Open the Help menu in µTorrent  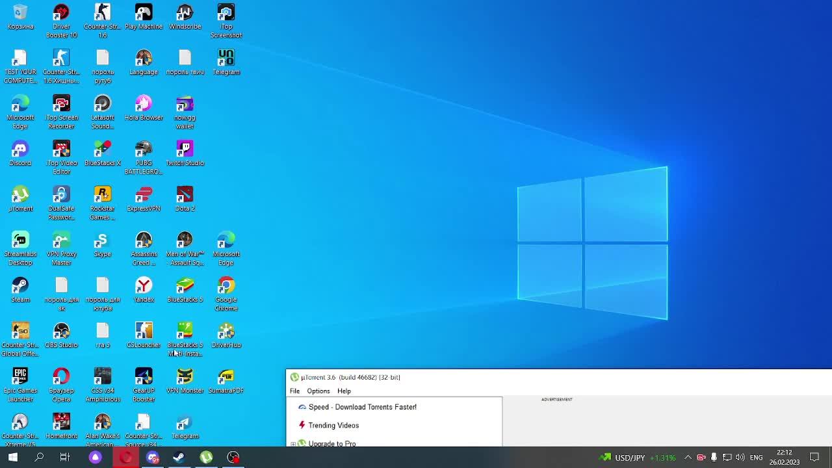(344, 391)
